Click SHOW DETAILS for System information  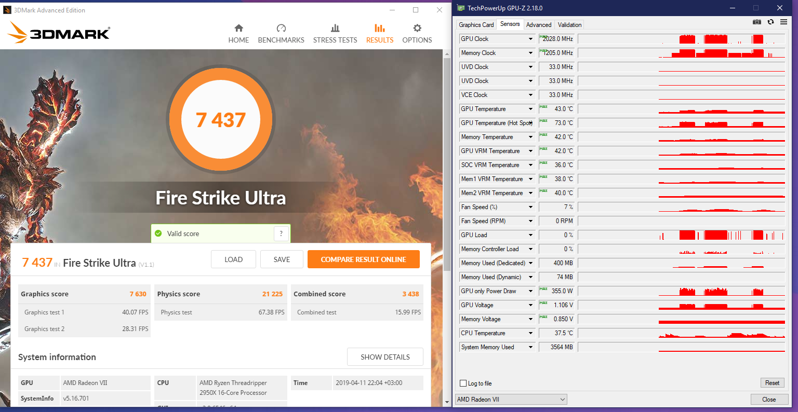(x=385, y=357)
